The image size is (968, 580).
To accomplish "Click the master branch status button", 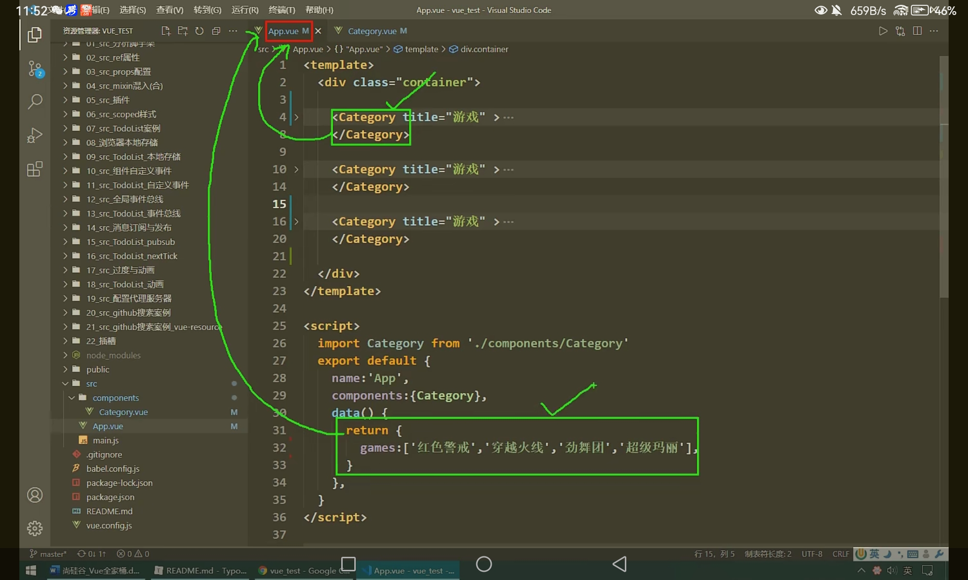I will click(48, 554).
